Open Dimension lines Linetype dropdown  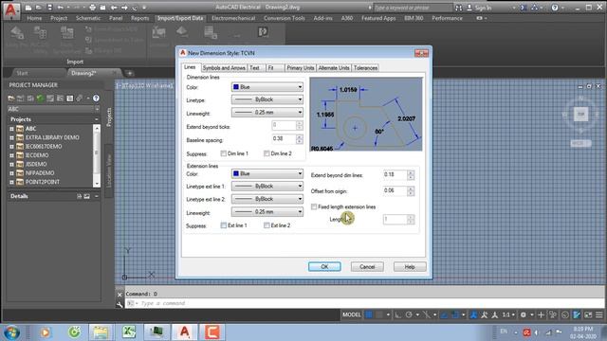(x=267, y=99)
